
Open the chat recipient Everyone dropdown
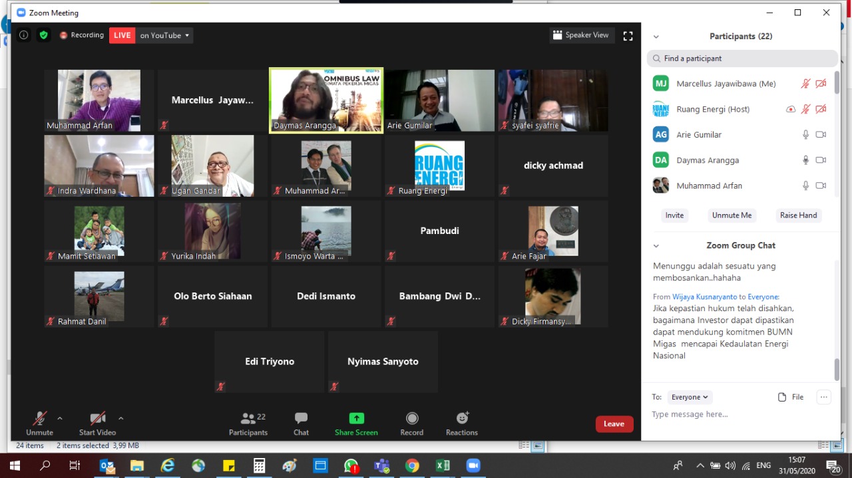[x=690, y=397]
